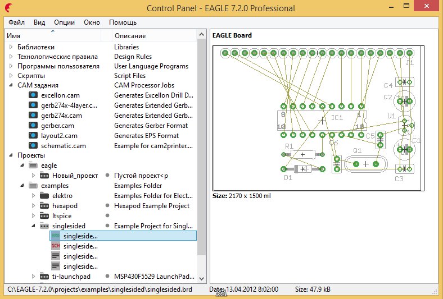The height and width of the screenshot is (299, 443).
Task: Collapse the CAM задания tree node
Action: click(x=11, y=85)
